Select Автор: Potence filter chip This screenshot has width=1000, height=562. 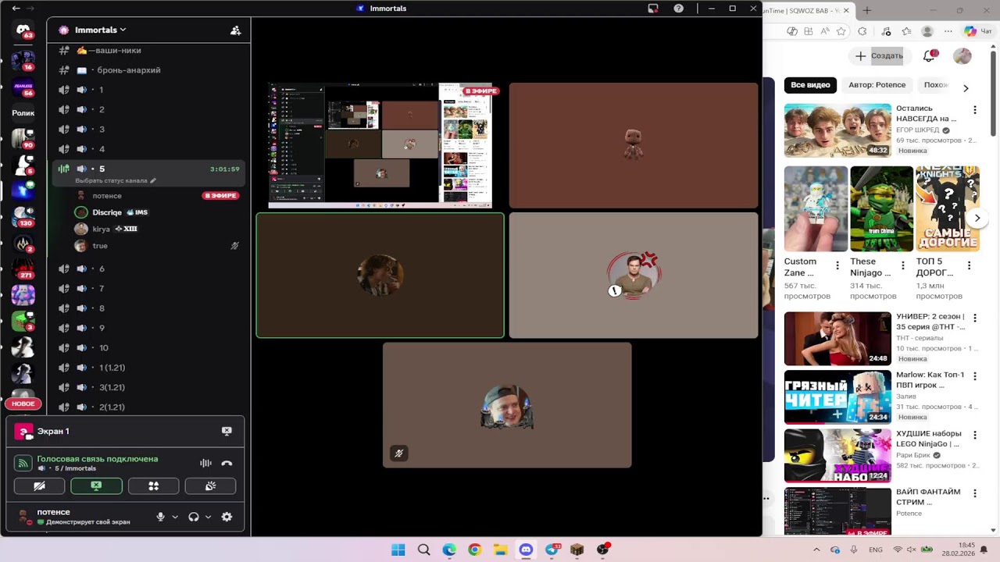tap(877, 85)
